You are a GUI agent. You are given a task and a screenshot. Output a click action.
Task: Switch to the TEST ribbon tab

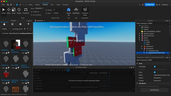[x=52, y=5]
